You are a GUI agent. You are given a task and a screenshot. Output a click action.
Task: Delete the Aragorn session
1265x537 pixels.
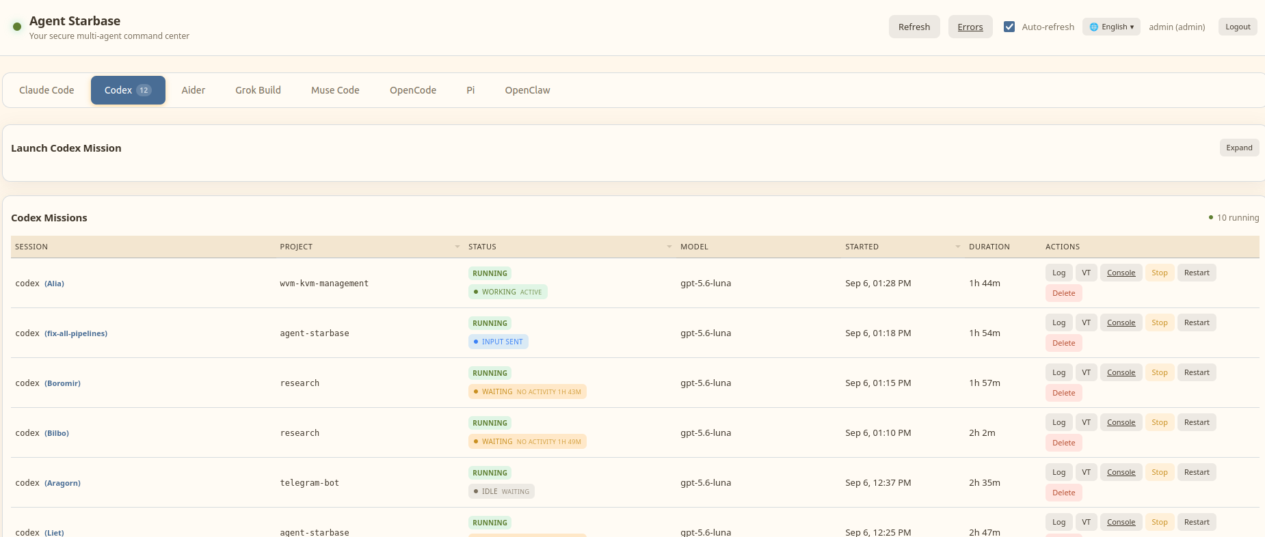pyautogui.click(x=1063, y=493)
